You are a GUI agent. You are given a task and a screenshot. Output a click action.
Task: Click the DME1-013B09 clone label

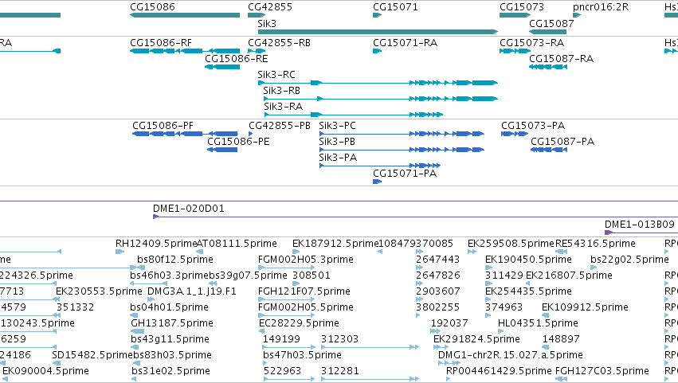639,225
